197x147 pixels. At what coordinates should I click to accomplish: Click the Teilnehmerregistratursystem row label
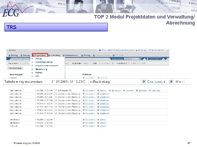click(23, 82)
